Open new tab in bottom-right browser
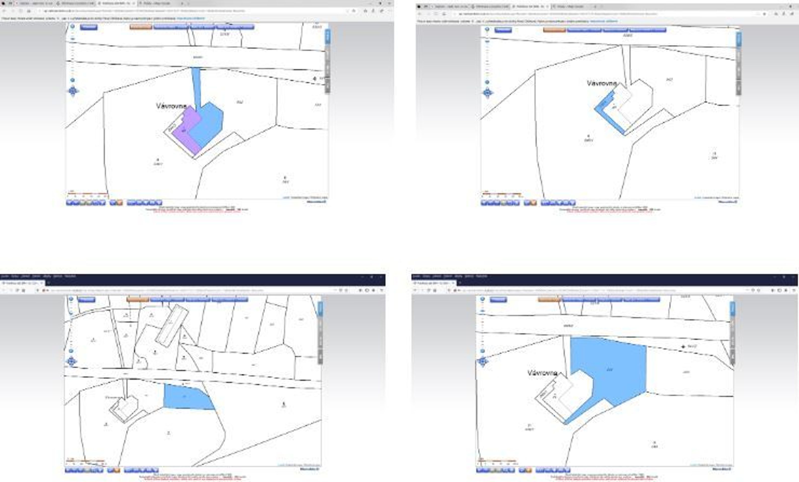Image resolution: width=799 pixels, height=482 pixels. 459,283
